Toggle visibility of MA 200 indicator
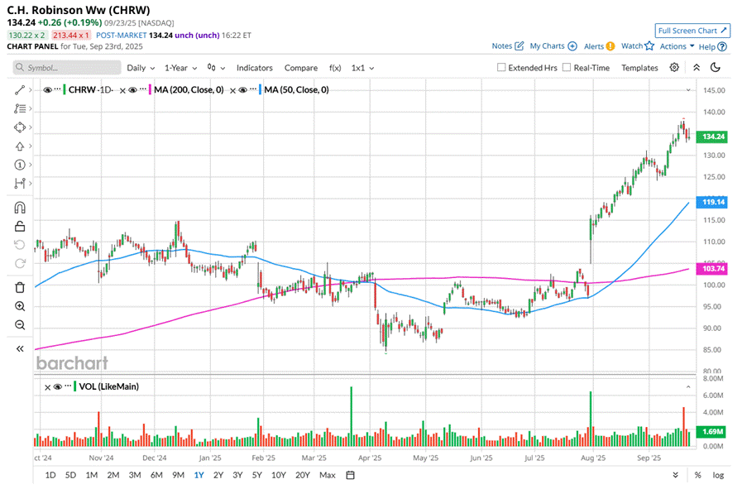Viewport: 747px width, 489px height. click(x=133, y=89)
